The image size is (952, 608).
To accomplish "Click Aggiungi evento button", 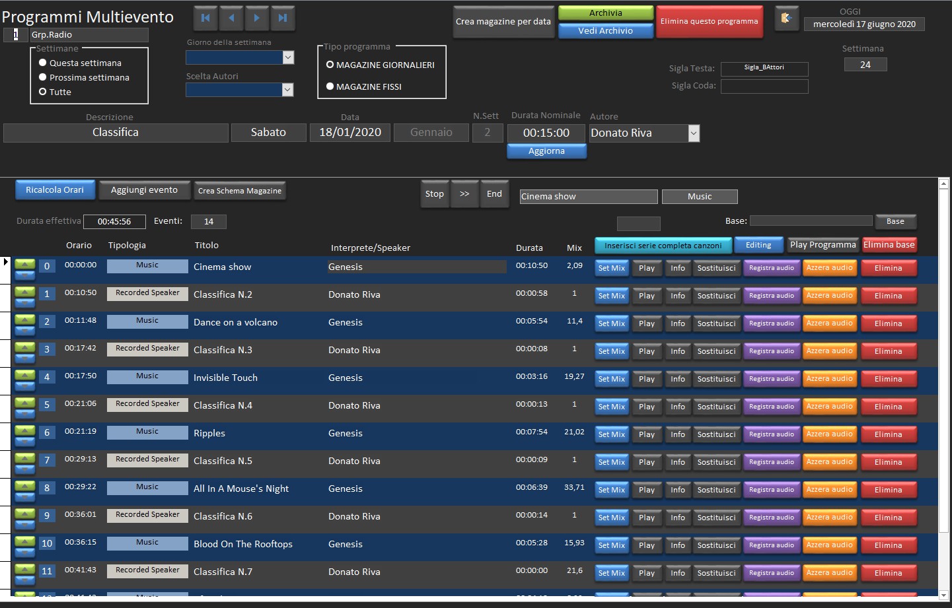I will tap(144, 189).
